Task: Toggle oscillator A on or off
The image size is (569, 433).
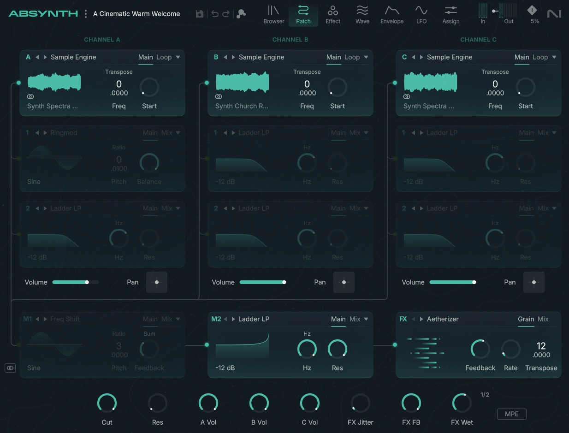Action: (x=18, y=83)
